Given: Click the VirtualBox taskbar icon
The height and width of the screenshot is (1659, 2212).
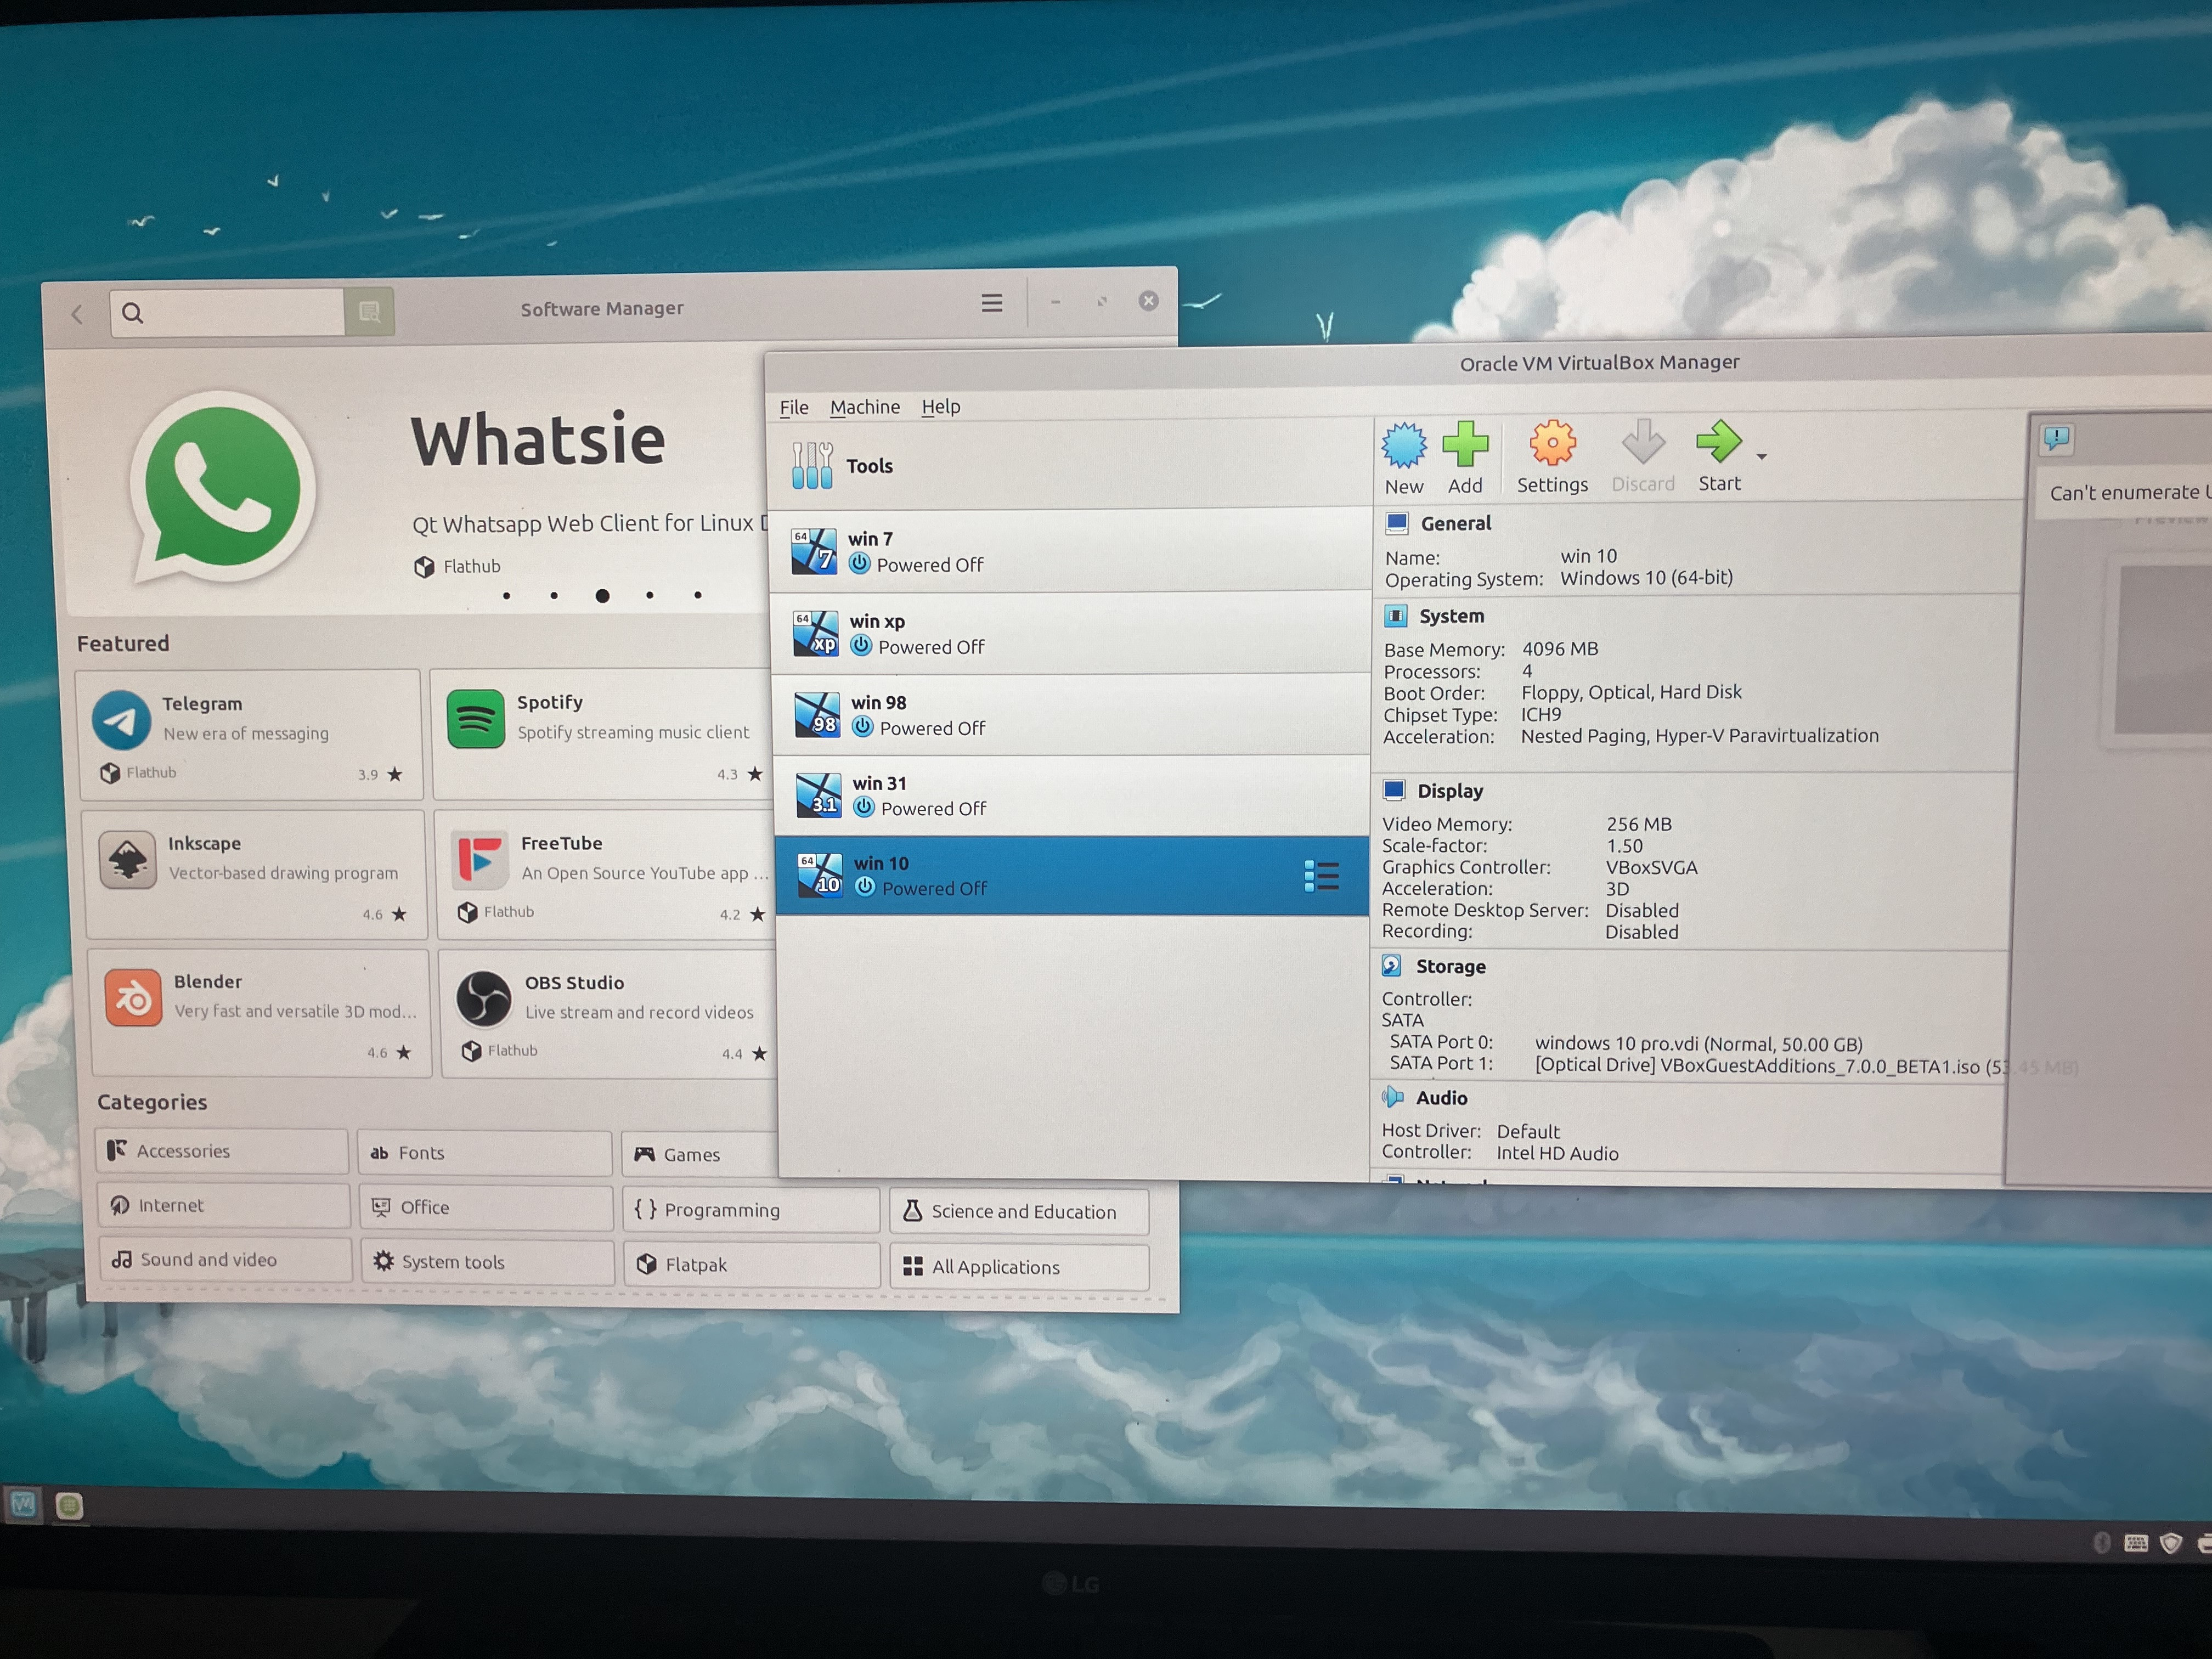Looking at the screenshot, I should click(24, 1503).
